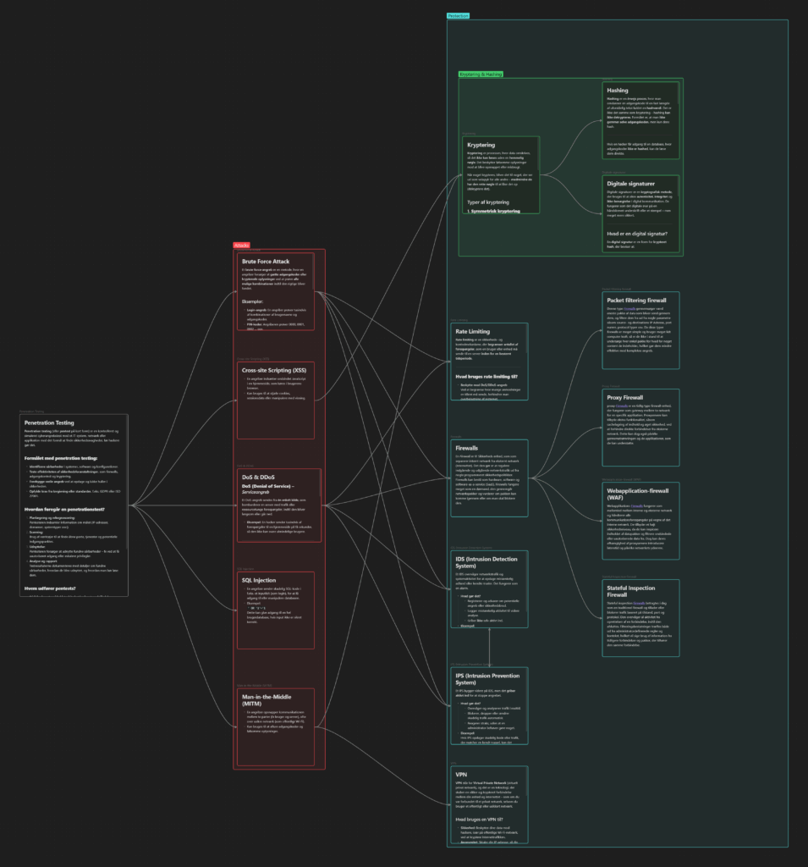
Task: Click the red Attacks group label
Action: tap(242, 246)
